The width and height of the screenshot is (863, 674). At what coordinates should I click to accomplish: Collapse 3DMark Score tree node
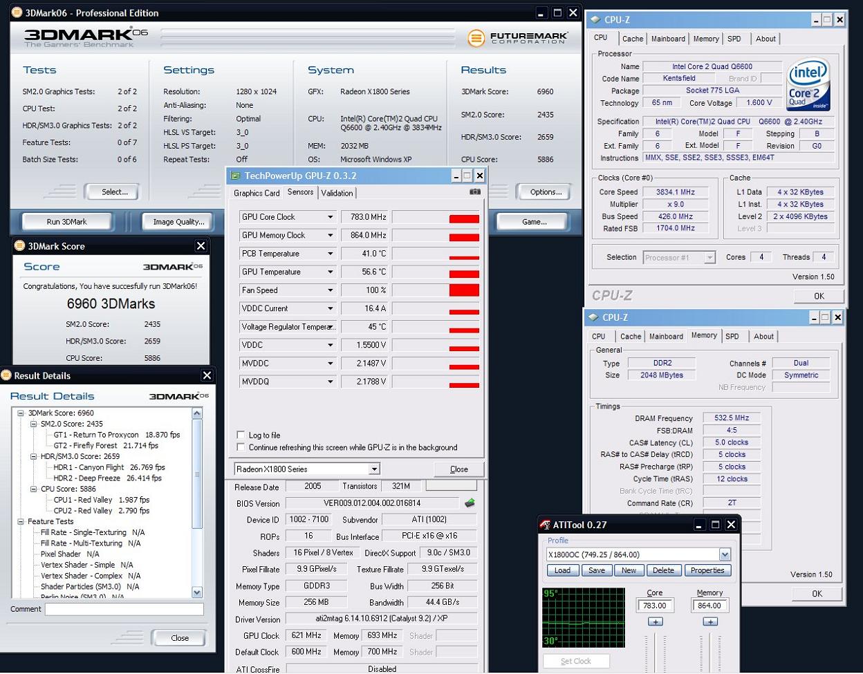pyautogui.click(x=21, y=413)
